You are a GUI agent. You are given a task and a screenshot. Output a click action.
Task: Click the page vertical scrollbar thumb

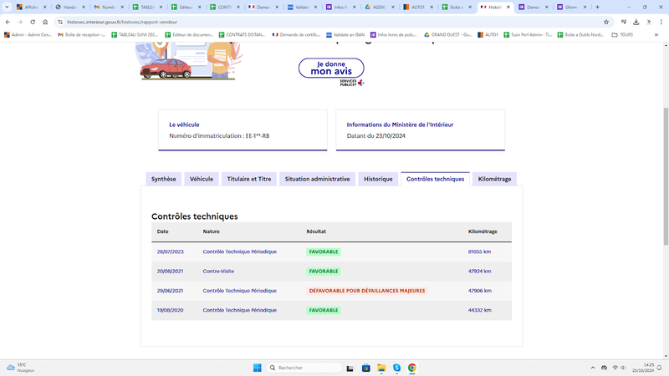pyautogui.click(x=666, y=176)
